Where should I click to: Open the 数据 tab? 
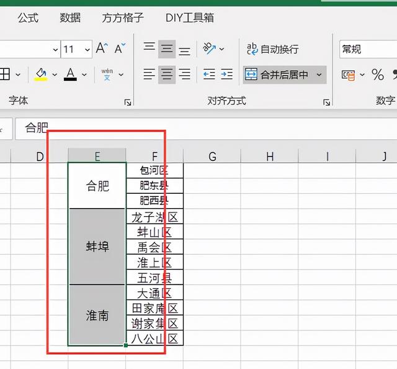(x=70, y=18)
